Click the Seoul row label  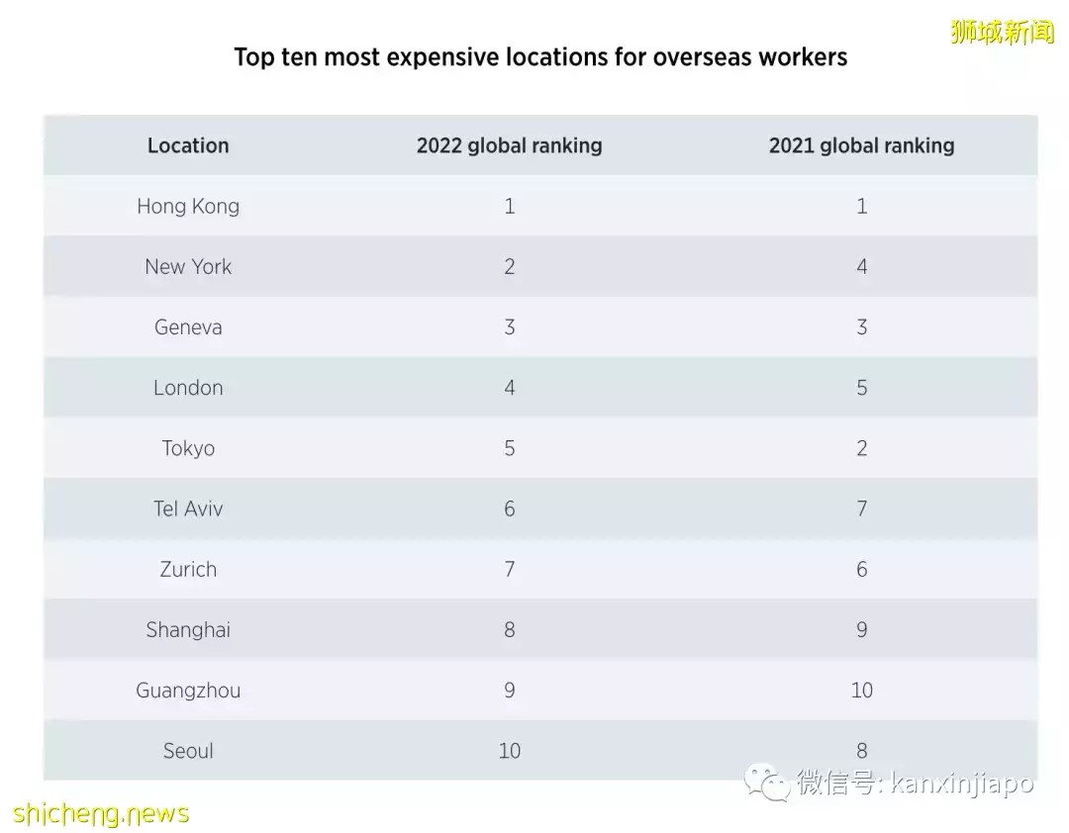(x=188, y=750)
